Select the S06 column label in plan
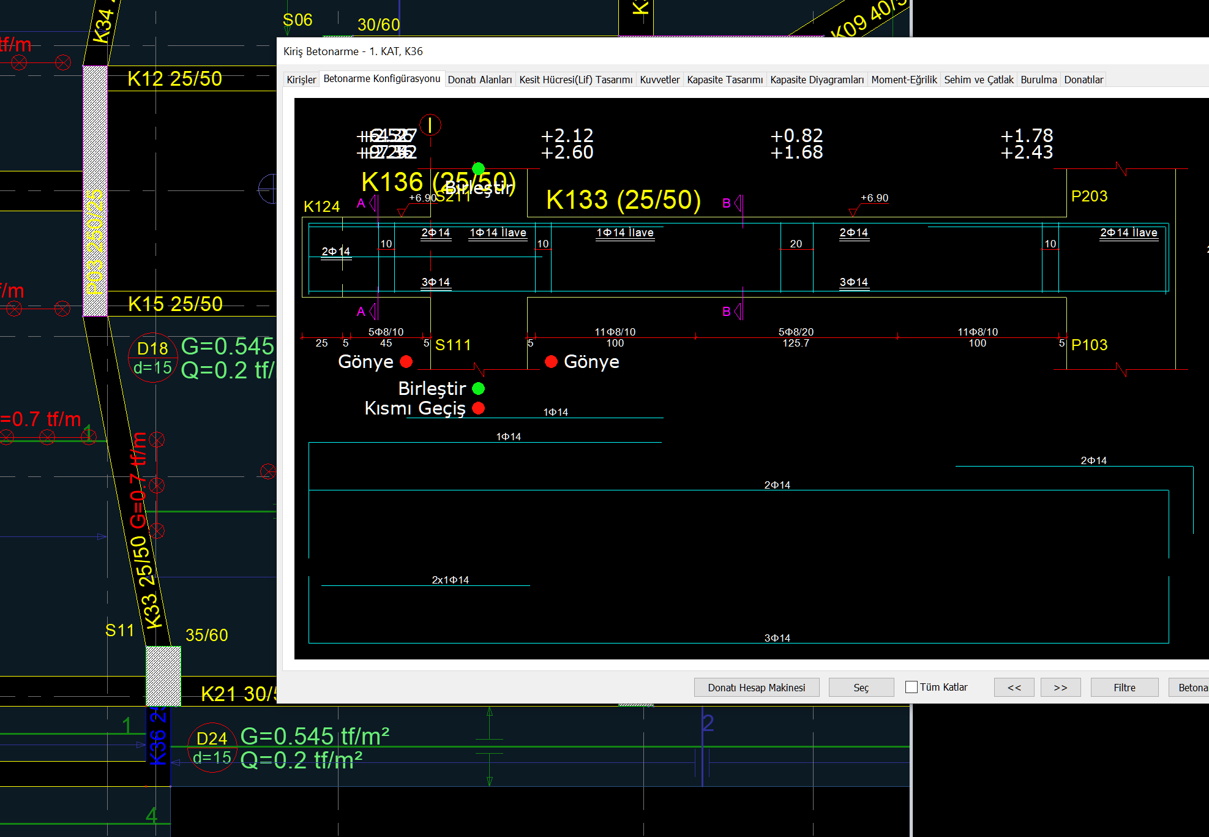This screenshot has height=837, width=1209. (x=298, y=20)
